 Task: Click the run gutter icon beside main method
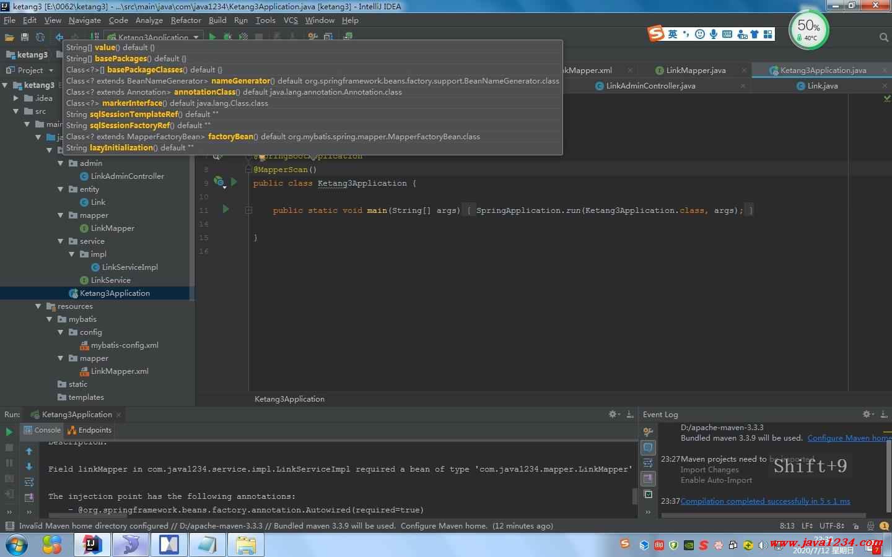click(x=225, y=210)
